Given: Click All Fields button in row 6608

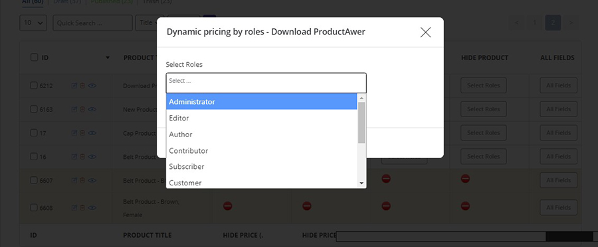Looking at the screenshot, I should tap(558, 207).
